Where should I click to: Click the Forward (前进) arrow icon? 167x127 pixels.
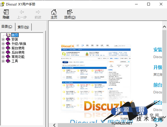click(x=38, y=12)
